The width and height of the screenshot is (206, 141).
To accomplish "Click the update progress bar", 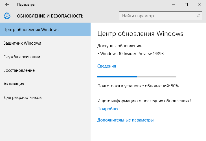I will (x=137, y=76).
